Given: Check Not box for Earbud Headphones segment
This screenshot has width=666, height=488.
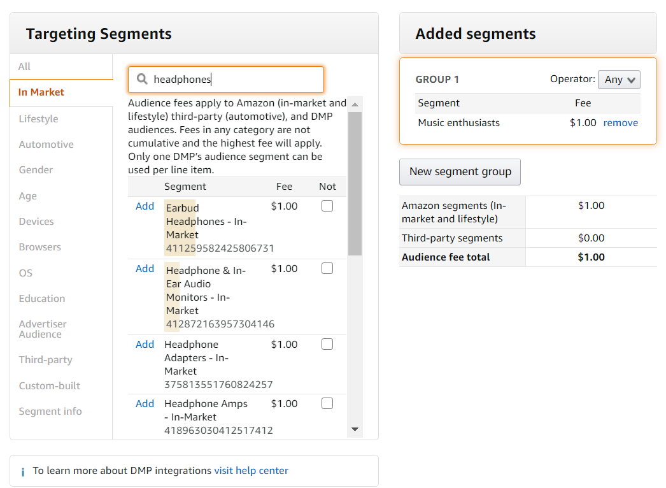Looking at the screenshot, I should (x=327, y=206).
